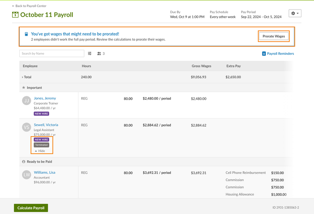
Task: Click Victoria Sewell's 80.00 hours value
Action: [x=128, y=125]
